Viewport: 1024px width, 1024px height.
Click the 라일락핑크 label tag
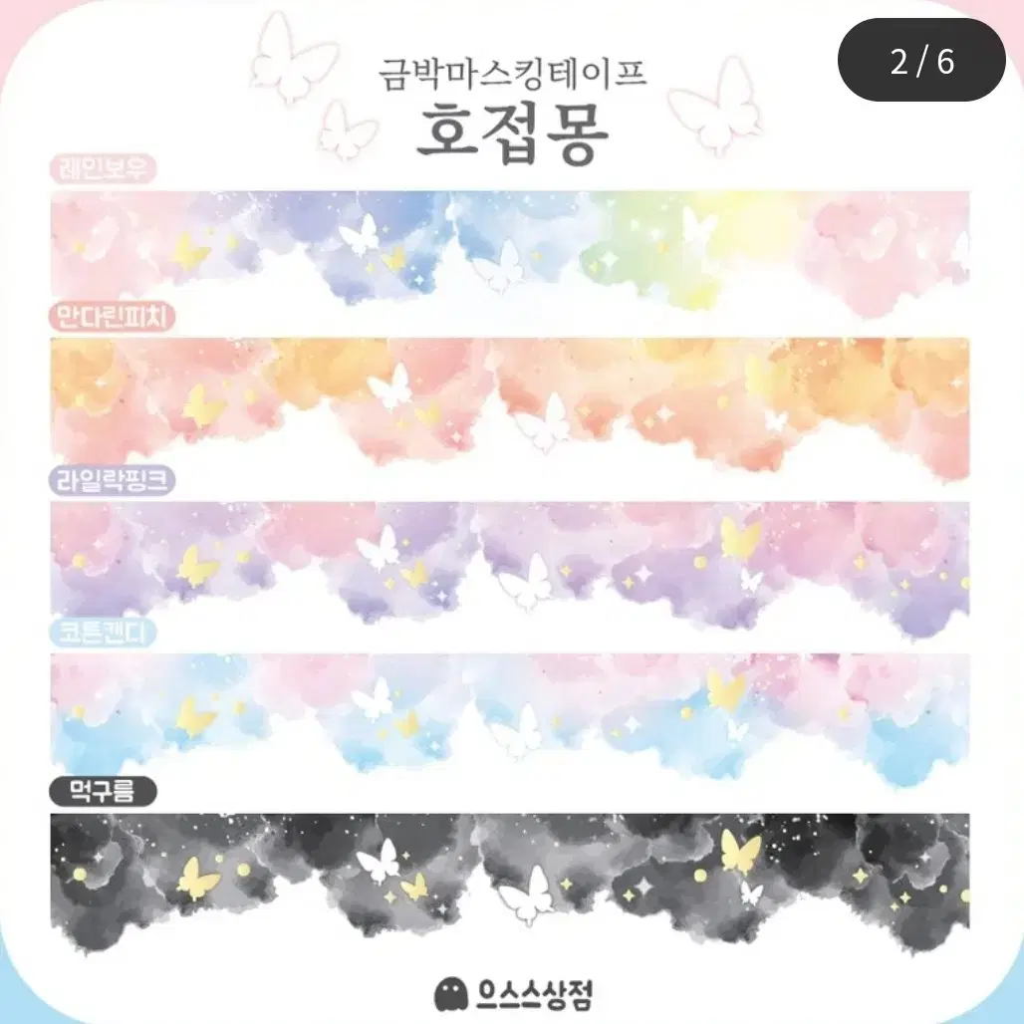(x=112, y=481)
